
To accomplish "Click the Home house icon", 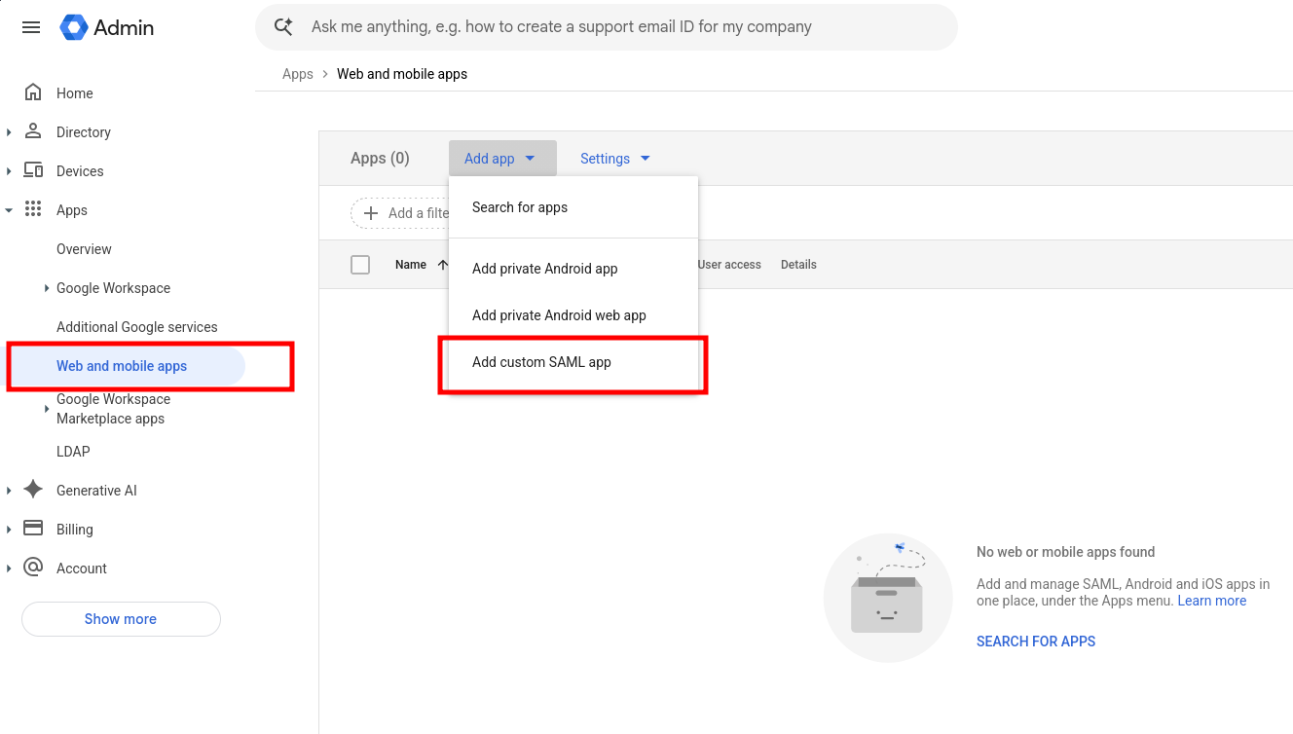I will click(33, 92).
